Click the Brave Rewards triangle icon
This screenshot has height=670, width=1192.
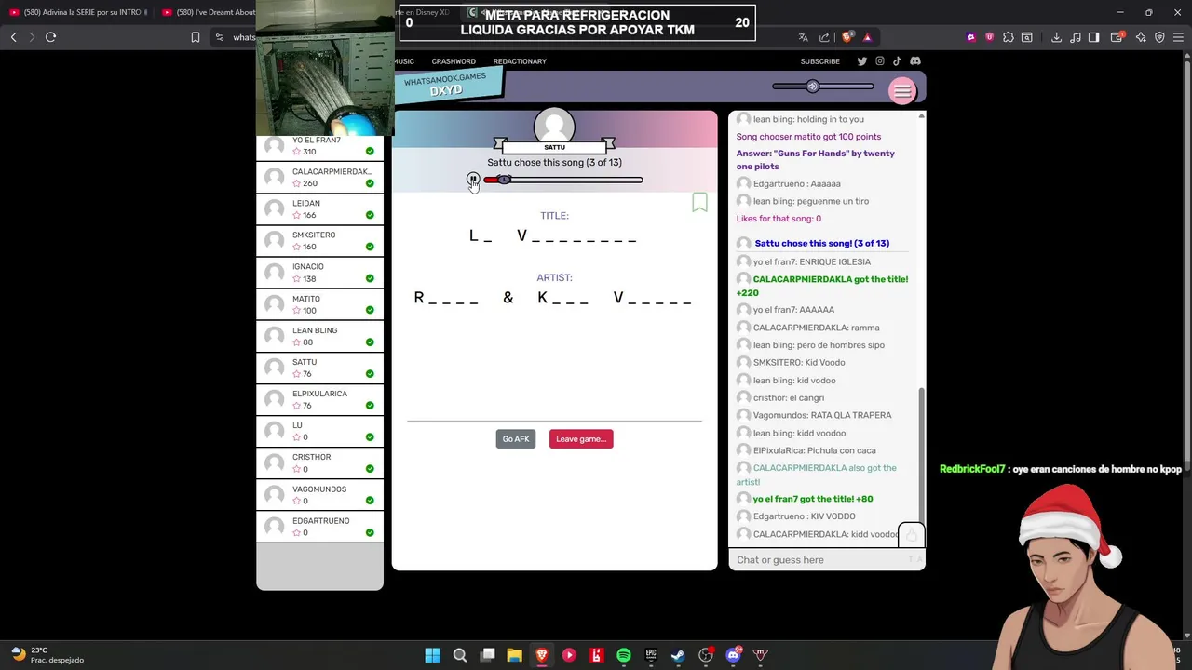point(867,37)
